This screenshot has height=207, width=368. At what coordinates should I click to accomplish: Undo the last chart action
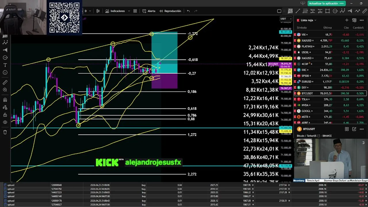pos(188,11)
